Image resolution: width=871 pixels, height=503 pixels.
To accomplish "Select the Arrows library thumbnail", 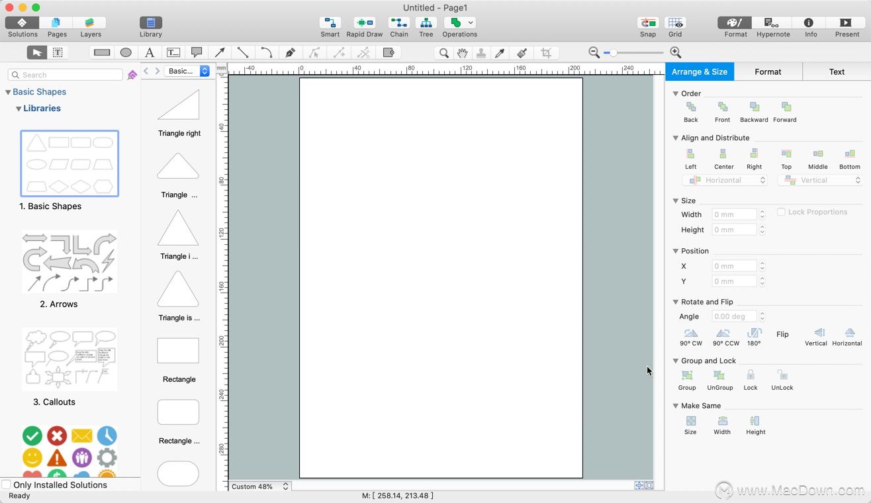I will click(x=69, y=262).
